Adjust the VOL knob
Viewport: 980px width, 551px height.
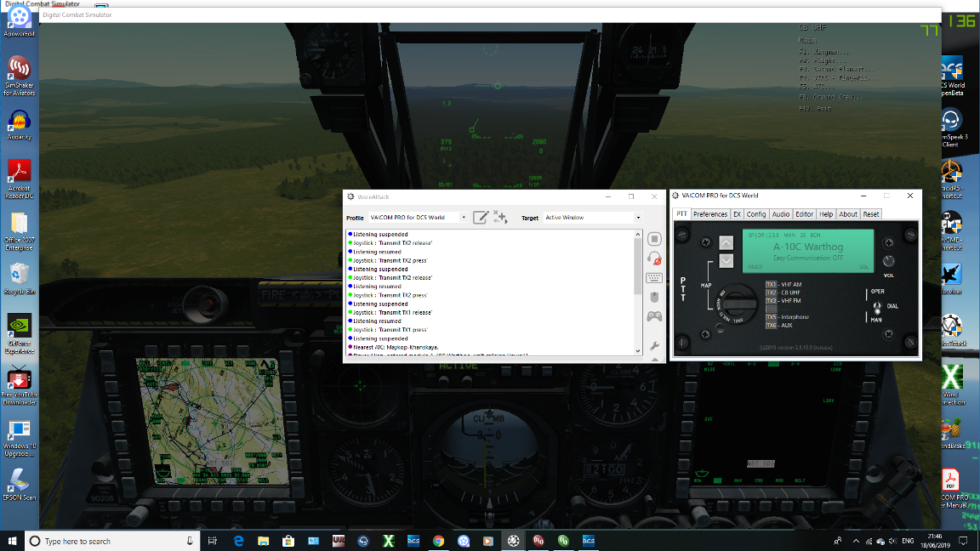click(x=888, y=261)
